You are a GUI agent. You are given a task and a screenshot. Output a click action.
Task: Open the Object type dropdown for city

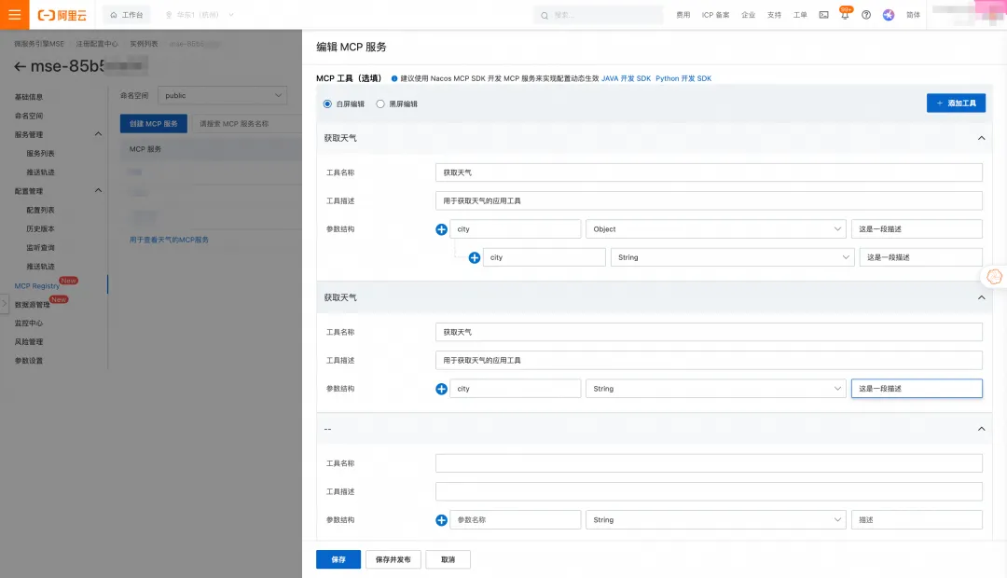point(715,229)
